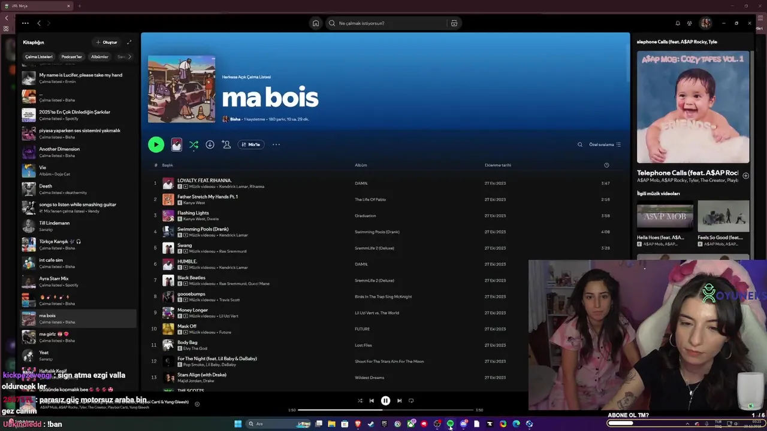Image resolution: width=767 pixels, height=431 pixels.
Task: Open My name is Lucifer playlist
Action: point(78,78)
